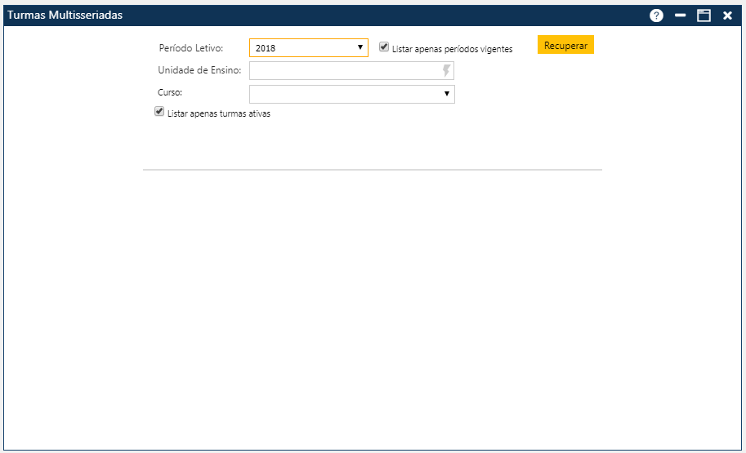Focus the Unidade de Ensino input field
This screenshot has width=746, height=453.
pos(343,71)
